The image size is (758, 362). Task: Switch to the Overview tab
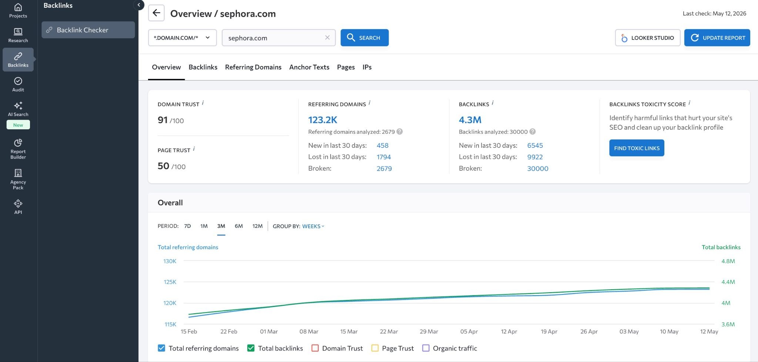tap(166, 67)
